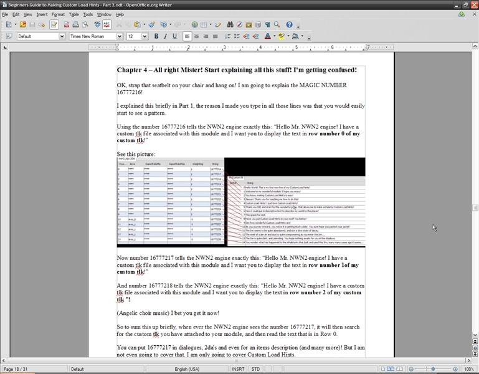Click the zoom slider handle
The width and height of the screenshot is (479, 374).
pyautogui.click(x=433, y=369)
